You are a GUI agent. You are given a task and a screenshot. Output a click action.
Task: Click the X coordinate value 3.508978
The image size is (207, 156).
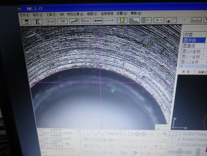click(x=189, y=134)
